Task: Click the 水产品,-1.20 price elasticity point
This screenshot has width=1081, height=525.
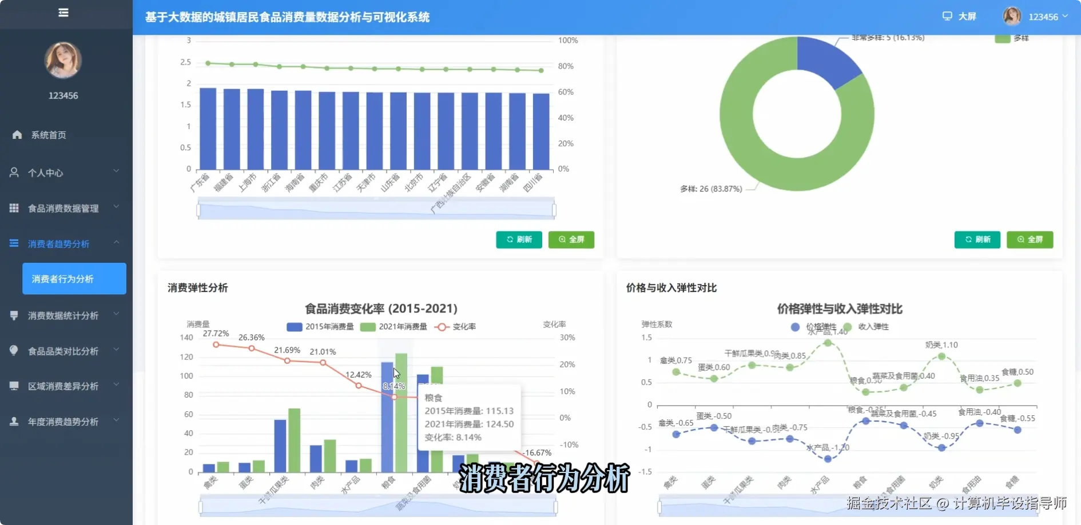Action: (x=828, y=459)
